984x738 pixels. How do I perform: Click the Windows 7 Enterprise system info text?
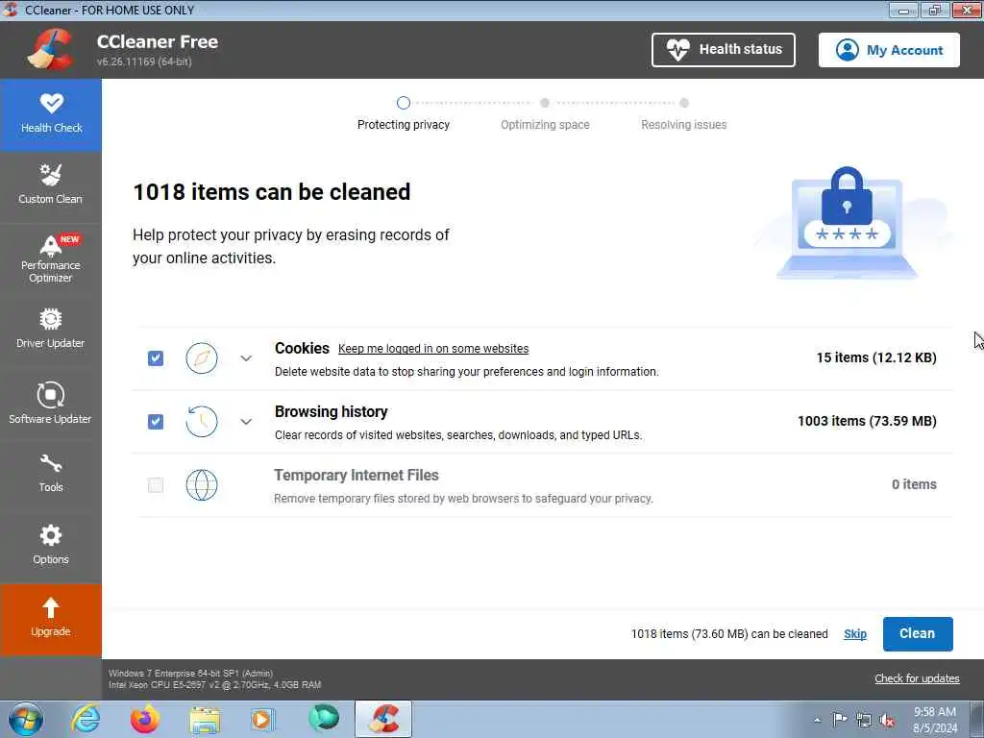point(191,673)
